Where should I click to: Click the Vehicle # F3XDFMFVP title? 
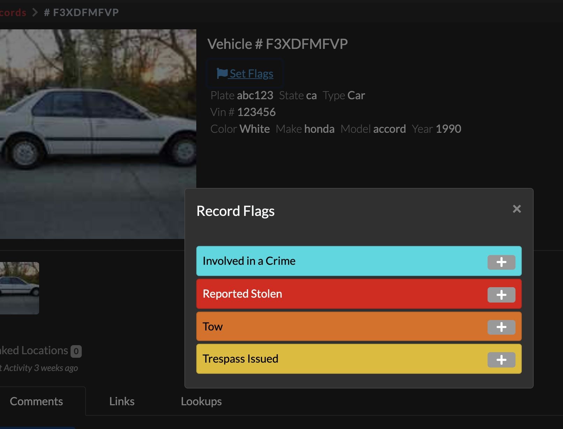coord(278,43)
